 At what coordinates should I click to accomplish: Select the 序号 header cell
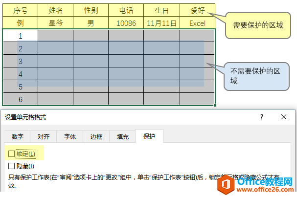tap(20, 10)
